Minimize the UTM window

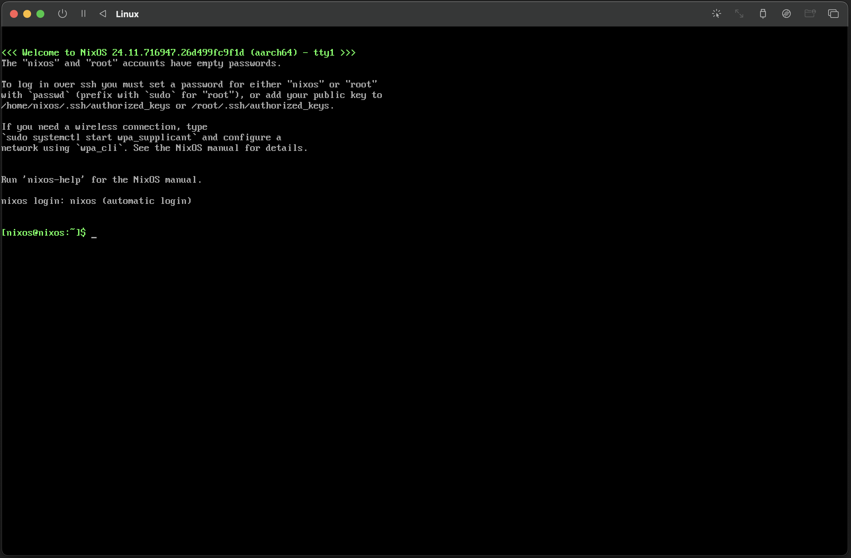(27, 14)
